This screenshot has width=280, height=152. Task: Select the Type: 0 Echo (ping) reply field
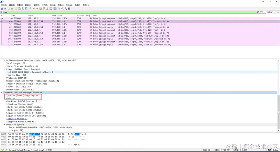coord(22,95)
